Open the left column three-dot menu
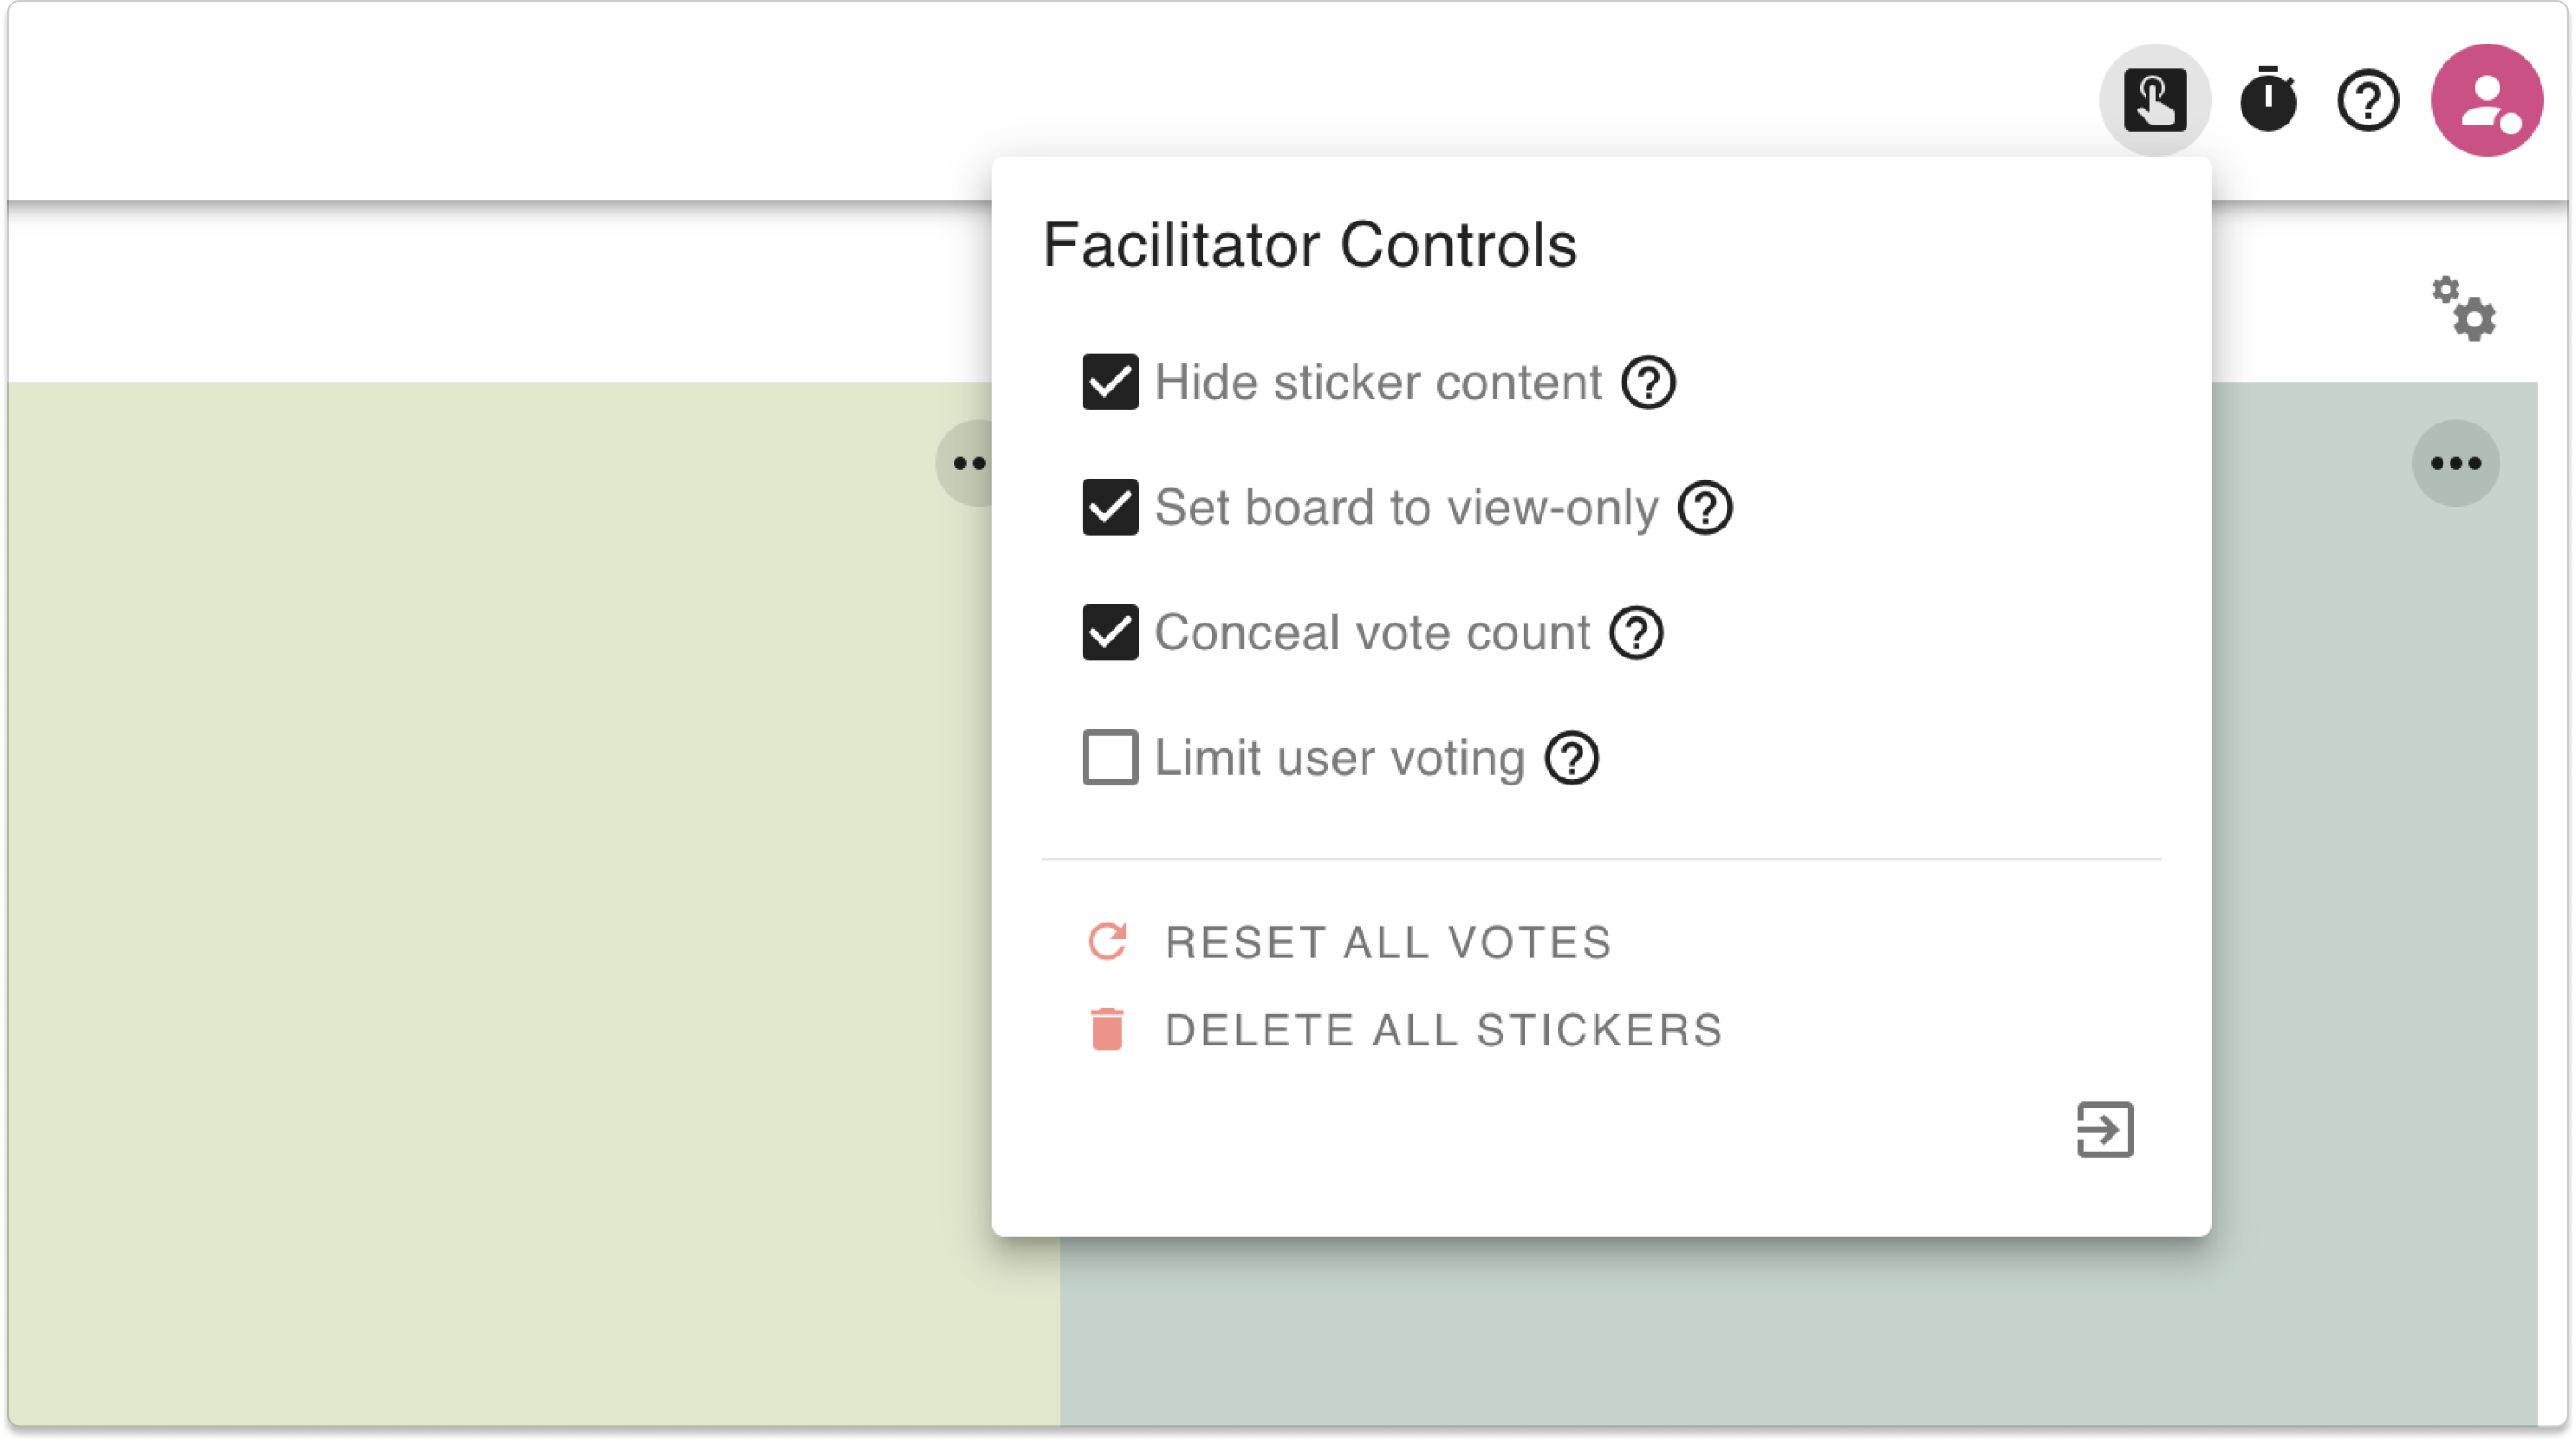Screen dimensions: 2576x1442 [x=966, y=463]
